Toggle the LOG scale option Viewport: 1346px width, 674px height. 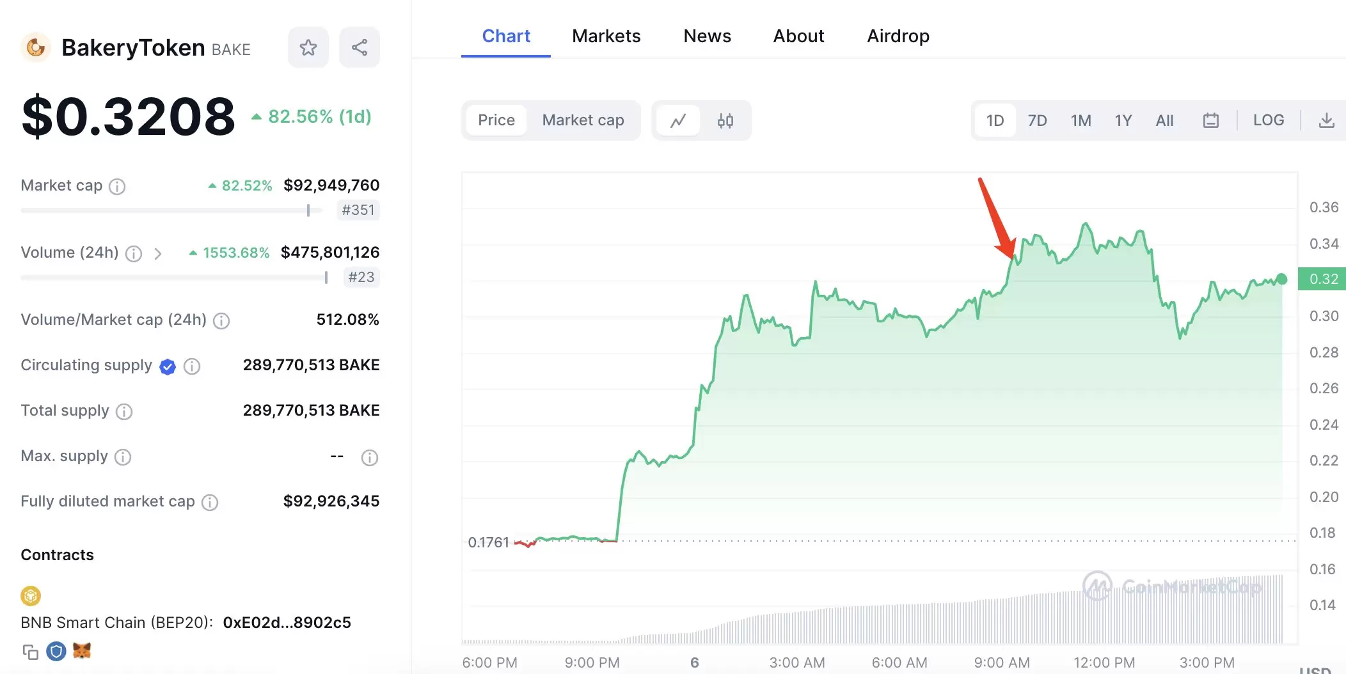tap(1268, 120)
